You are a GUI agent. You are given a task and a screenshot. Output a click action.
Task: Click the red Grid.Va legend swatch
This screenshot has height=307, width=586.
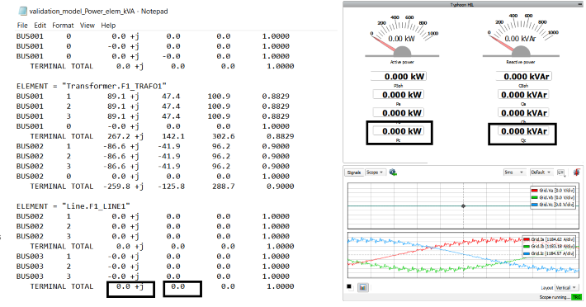(x=535, y=191)
